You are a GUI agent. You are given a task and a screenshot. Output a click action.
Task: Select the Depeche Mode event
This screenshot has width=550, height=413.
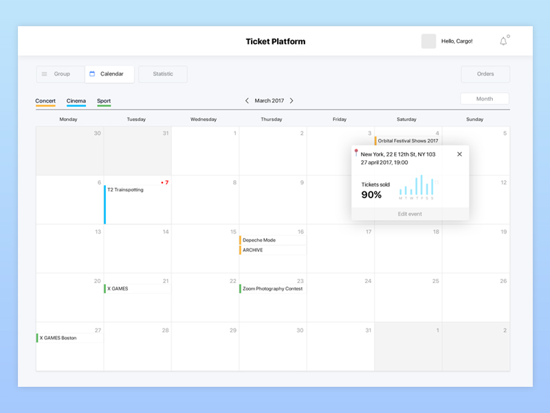[x=259, y=240]
